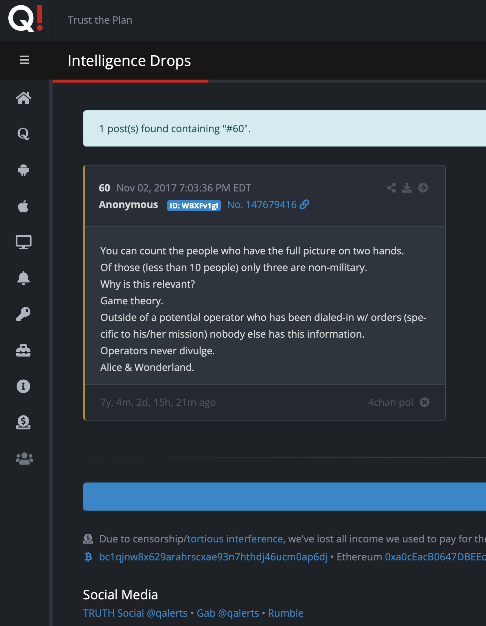Click the Android app icon
The height and width of the screenshot is (626, 486).
(x=23, y=170)
